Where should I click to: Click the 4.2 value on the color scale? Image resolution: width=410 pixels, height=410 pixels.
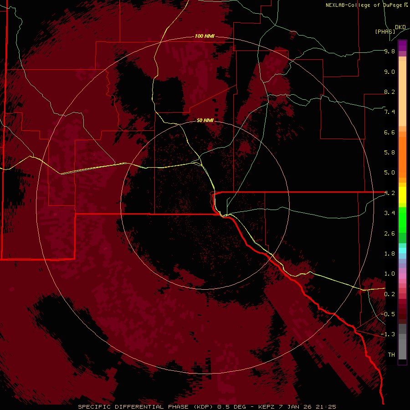pos(389,193)
